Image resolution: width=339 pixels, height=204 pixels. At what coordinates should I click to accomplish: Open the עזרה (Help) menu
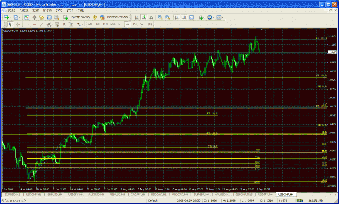point(81,10)
